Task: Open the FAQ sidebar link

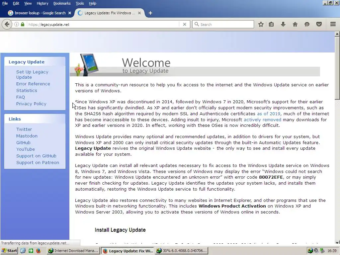Action: coord(20,97)
